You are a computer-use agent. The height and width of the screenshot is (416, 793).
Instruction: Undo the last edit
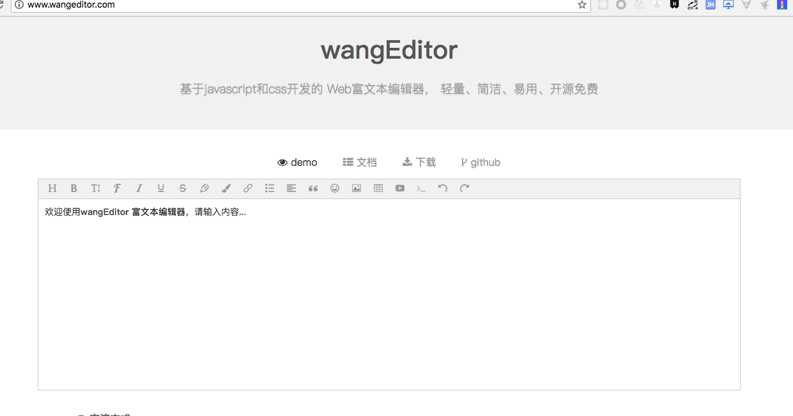point(443,188)
